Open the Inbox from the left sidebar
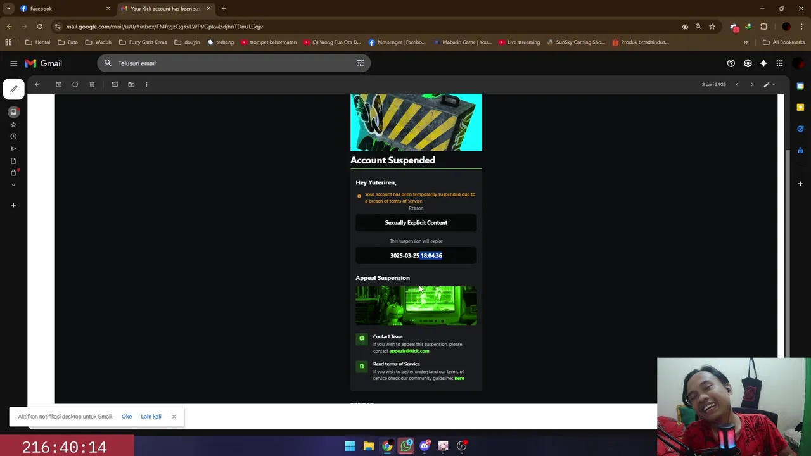The image size is (811, 456). (13, 112)
